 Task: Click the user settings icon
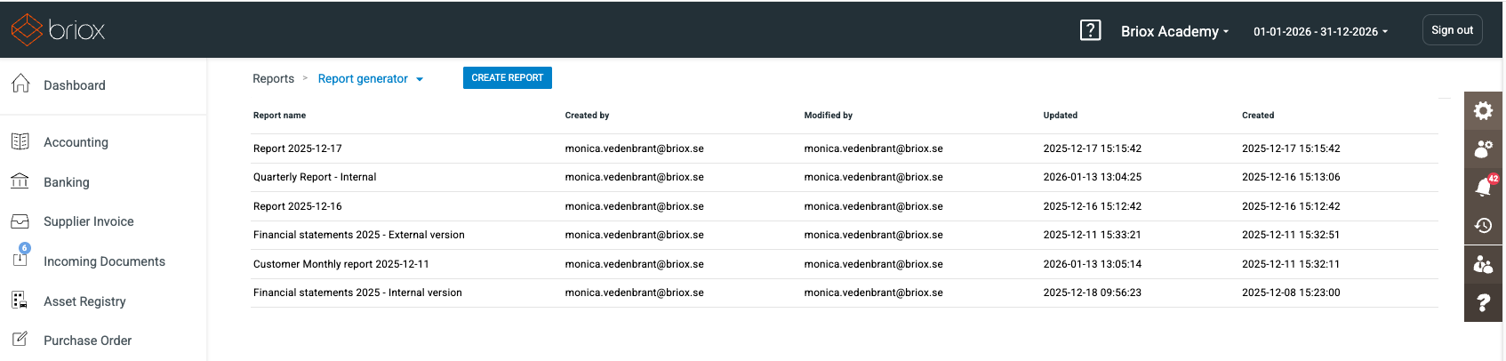point(1483,148)
